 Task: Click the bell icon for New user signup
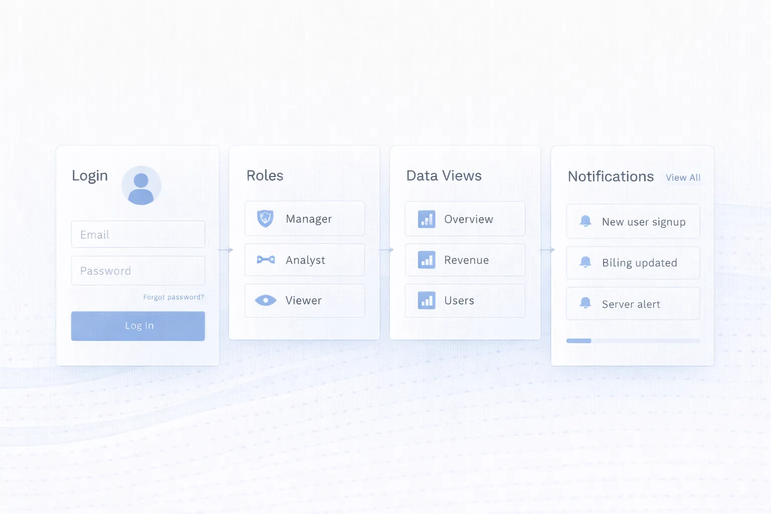[585, 221]
